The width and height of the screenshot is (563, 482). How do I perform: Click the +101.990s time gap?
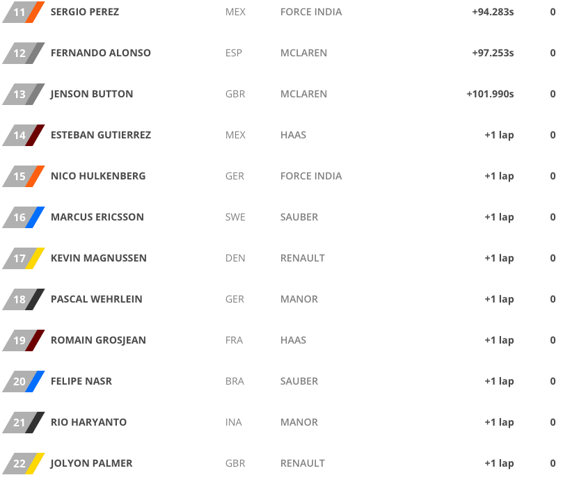490,94
